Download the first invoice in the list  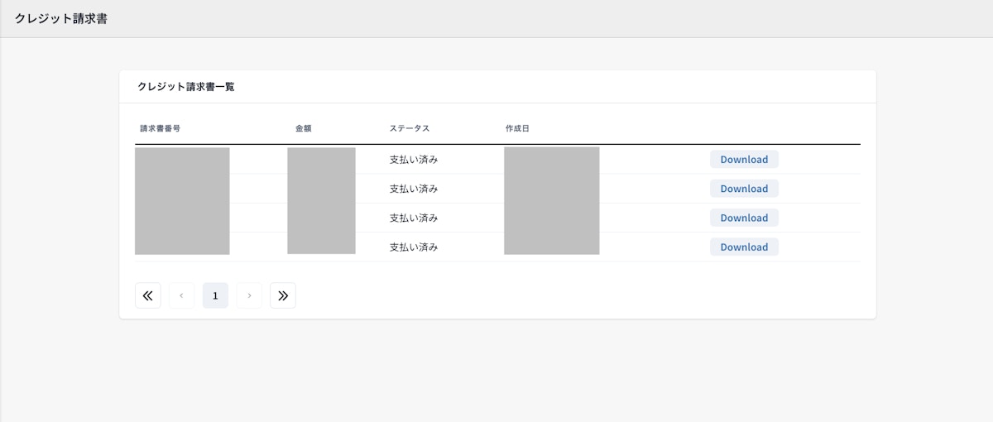(744, 160)
